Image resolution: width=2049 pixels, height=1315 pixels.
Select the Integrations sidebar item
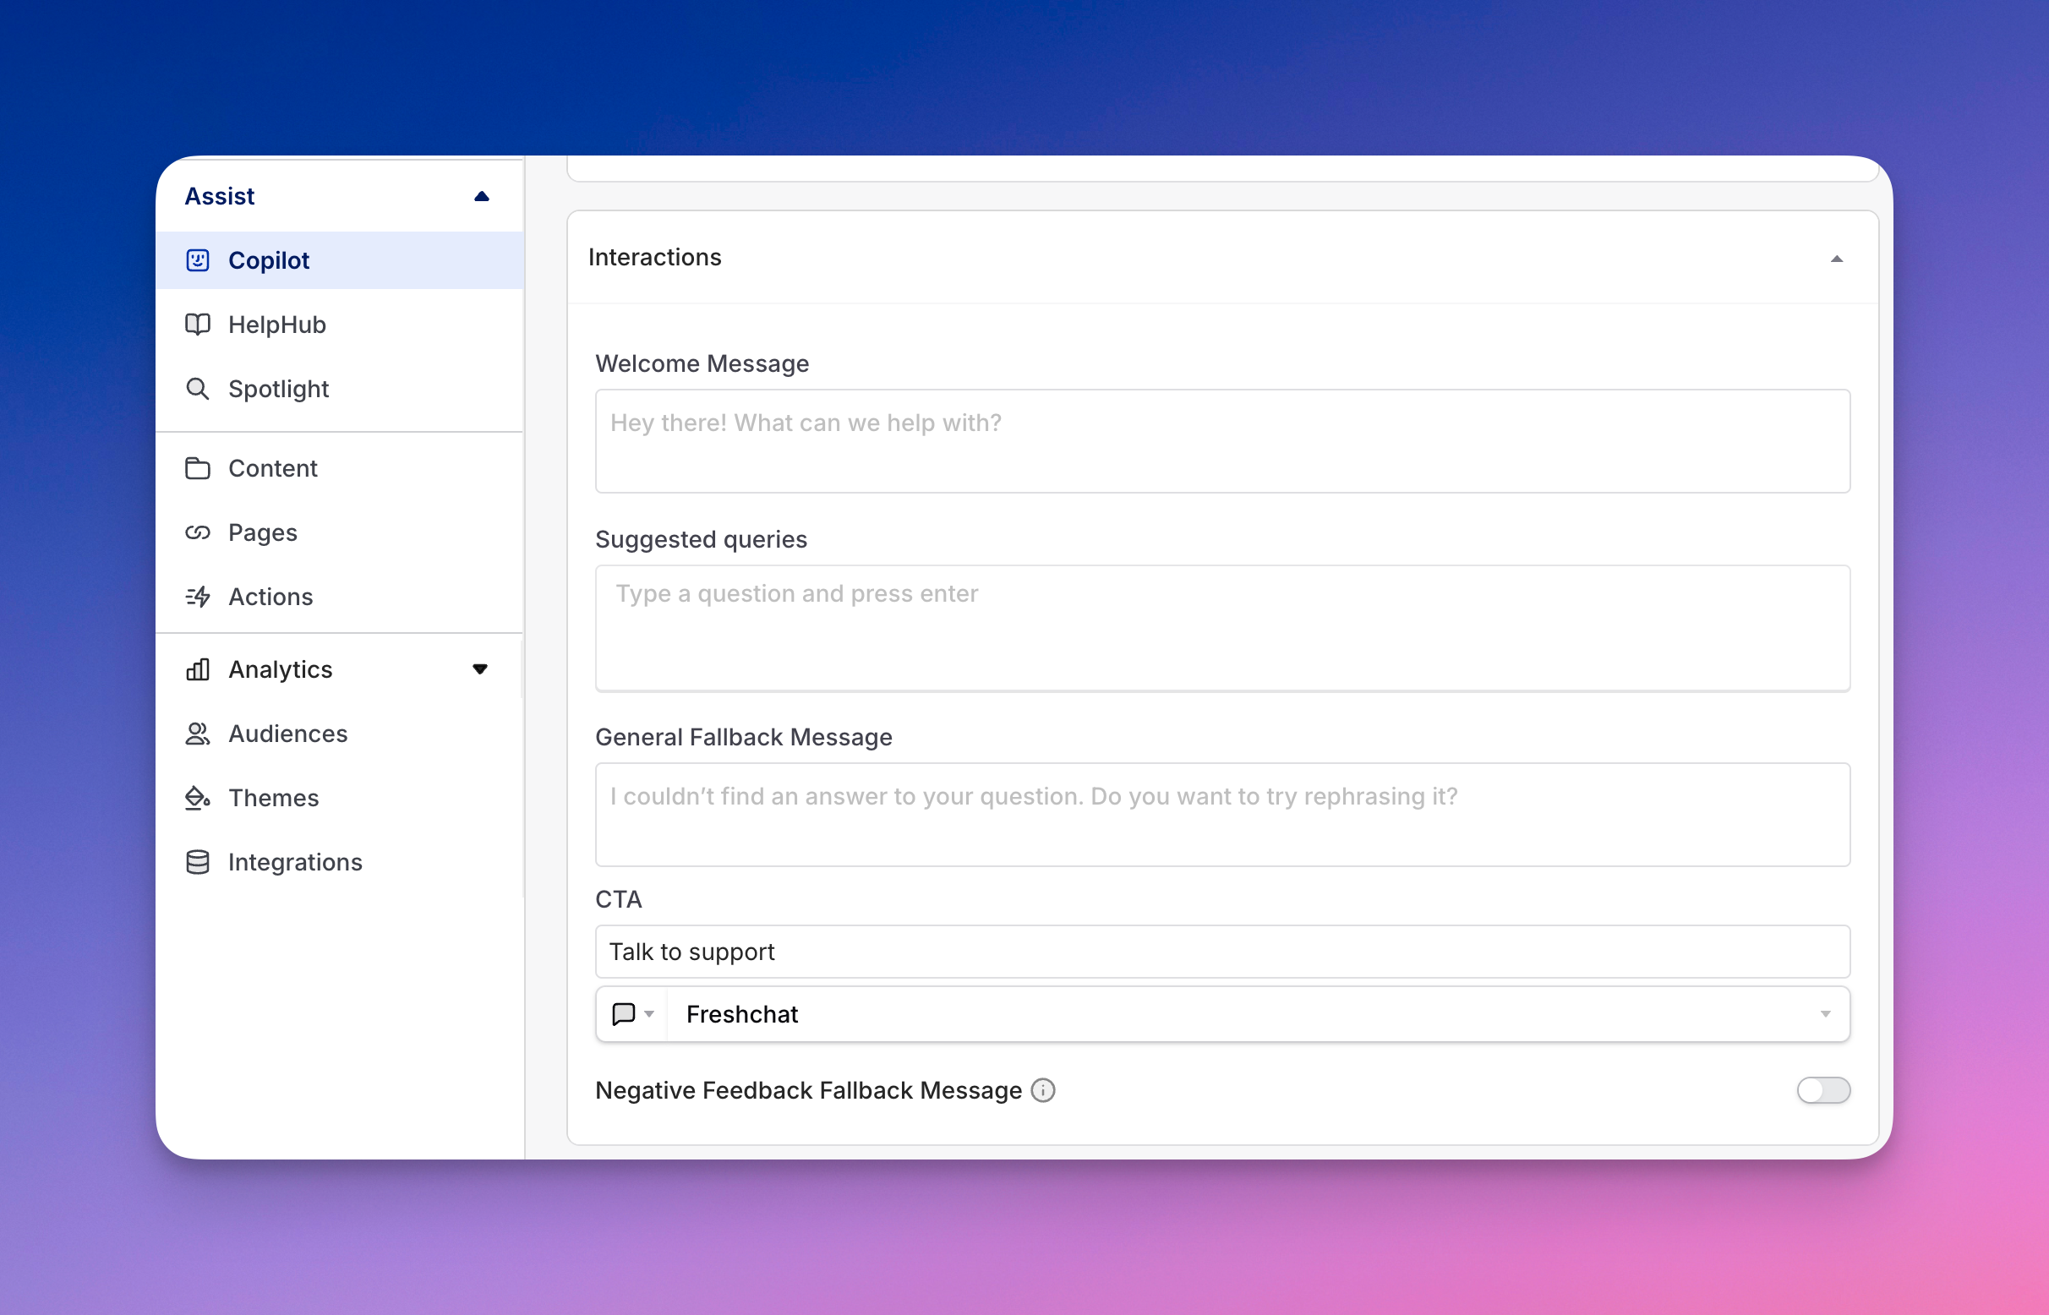pyautogui.click(x=296, y=861)
